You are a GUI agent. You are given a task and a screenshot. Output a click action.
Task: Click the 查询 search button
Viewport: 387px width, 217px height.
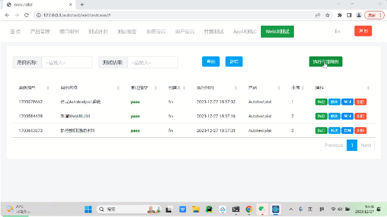pyautogui.click(x=211, y=62)
